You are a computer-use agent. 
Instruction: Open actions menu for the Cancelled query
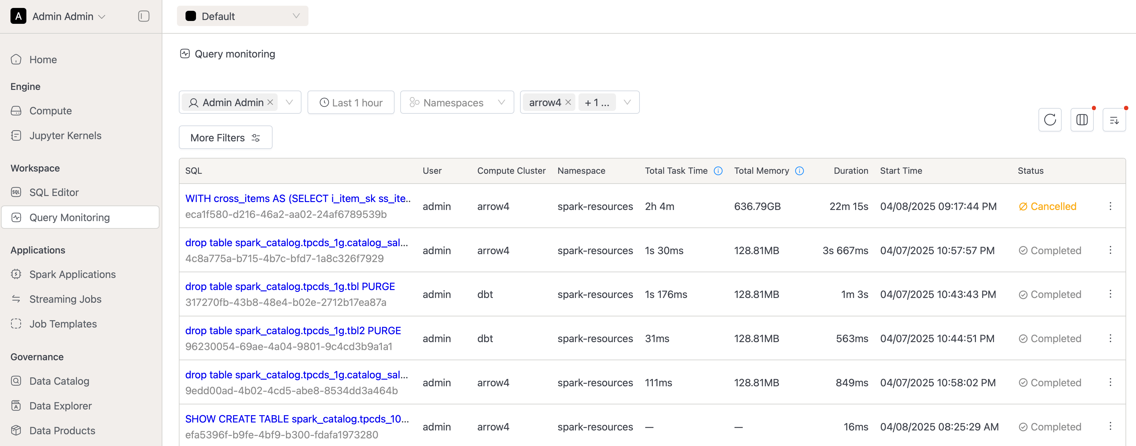click(x=1110, y=206)
